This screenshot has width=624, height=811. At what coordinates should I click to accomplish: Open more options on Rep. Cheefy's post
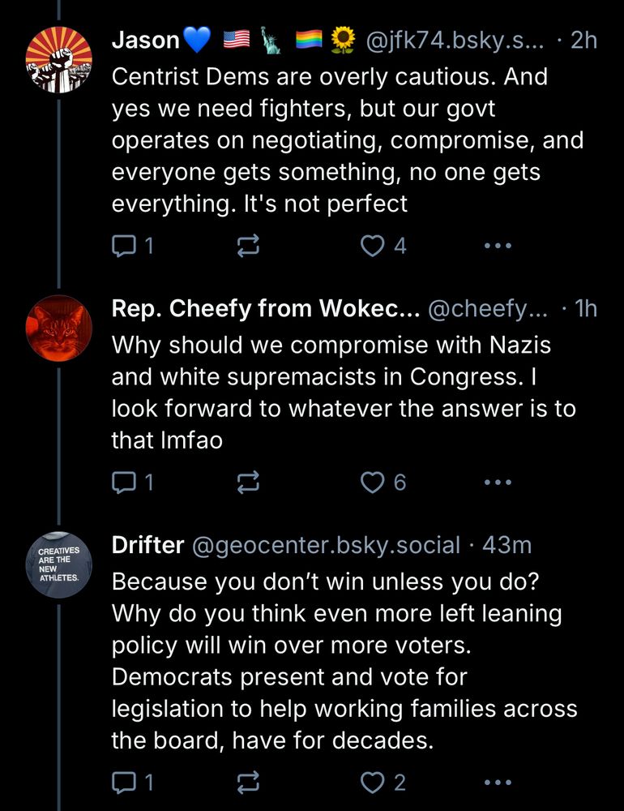[497, 483]
